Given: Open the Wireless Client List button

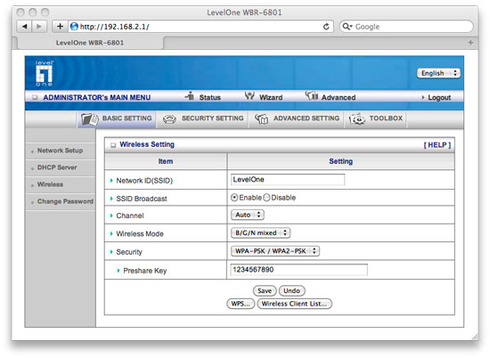Looking at the screenshot, I should tap(294, 304).
